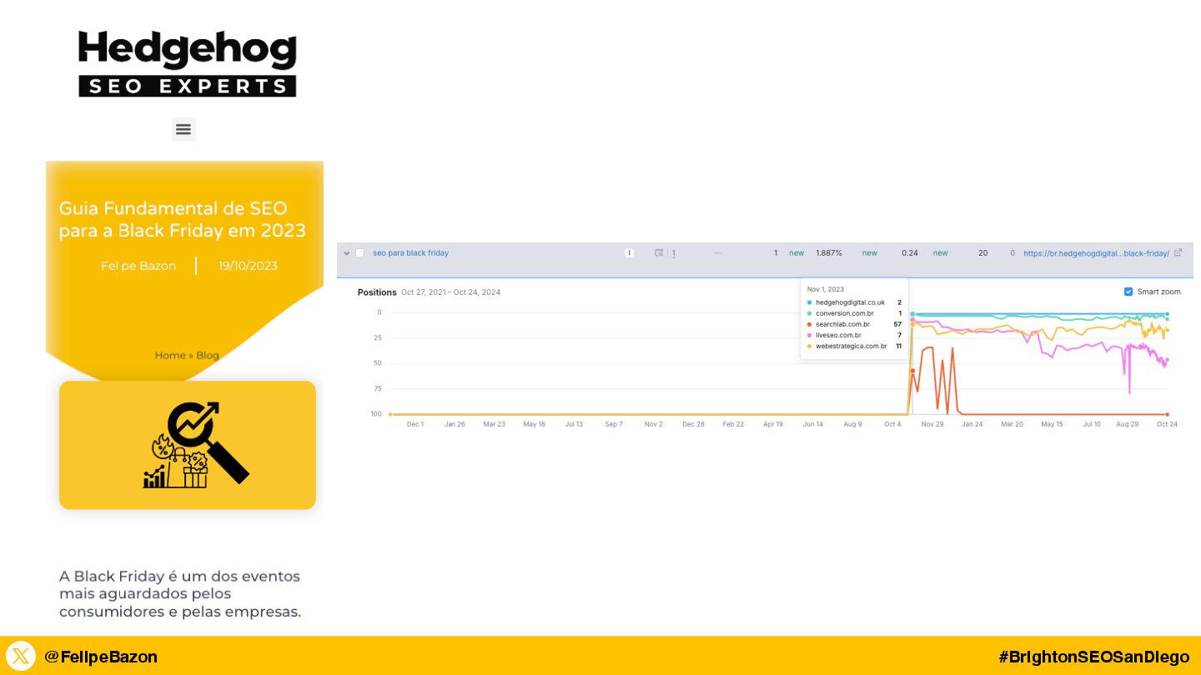This screenshot has width=1201, height=675.
Task: Open external link icon beside the URL
Action: [x=1178, y=252]
